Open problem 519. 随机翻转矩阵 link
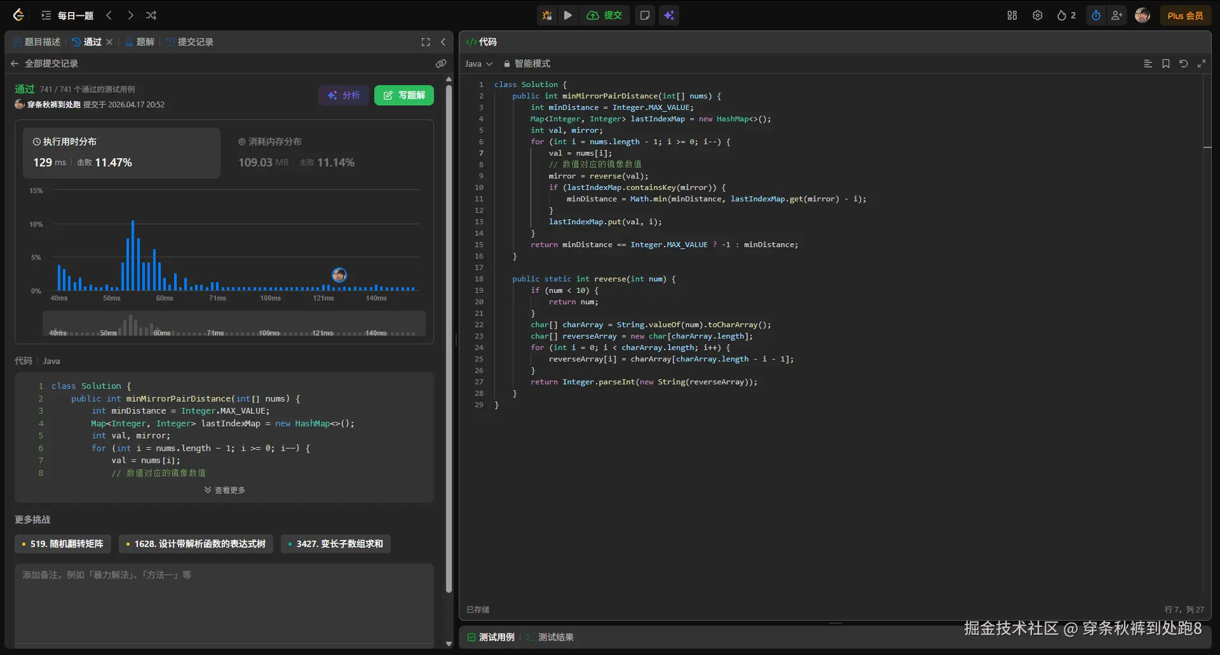This screenshot has width=1220, height=655. pyautogui.click(x=62, y=544)
